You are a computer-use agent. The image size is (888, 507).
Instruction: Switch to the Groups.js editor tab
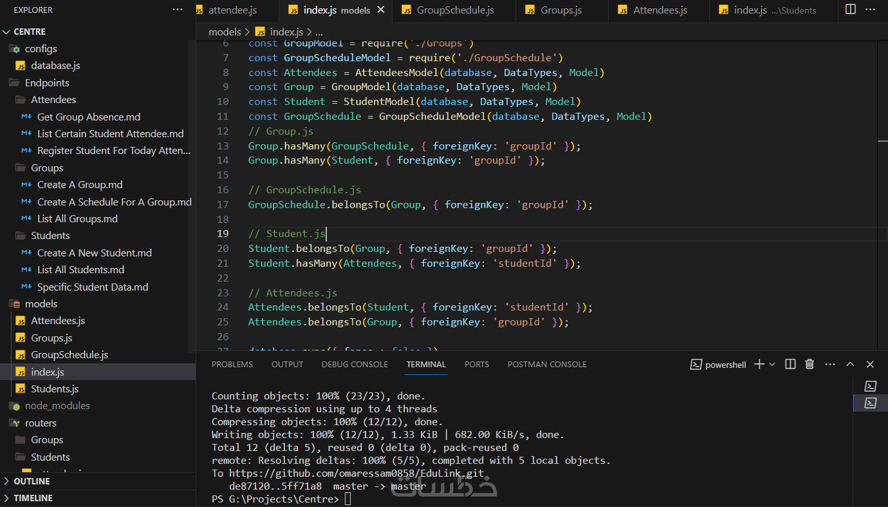tap(562, 10)
